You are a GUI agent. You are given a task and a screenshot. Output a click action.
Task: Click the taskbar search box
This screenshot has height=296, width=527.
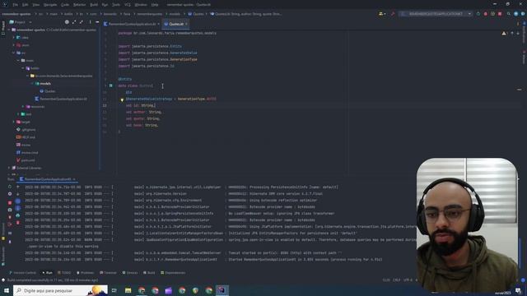click(x=60, y=290)
